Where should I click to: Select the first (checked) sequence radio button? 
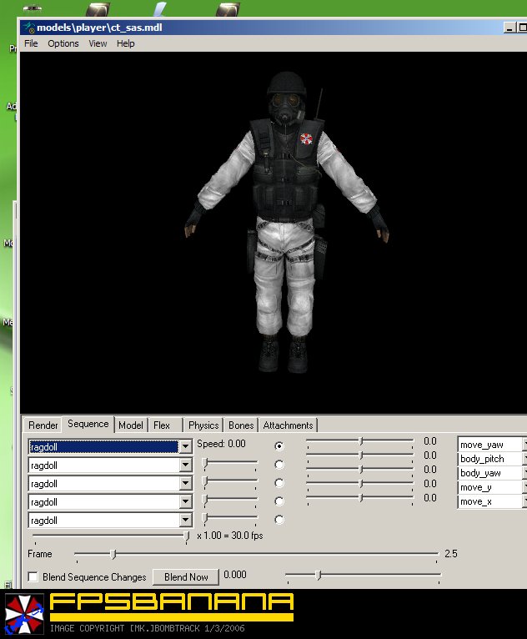point(279,446)
